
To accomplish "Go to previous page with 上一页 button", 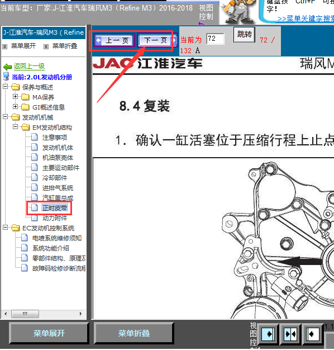I will coord(114,40).
